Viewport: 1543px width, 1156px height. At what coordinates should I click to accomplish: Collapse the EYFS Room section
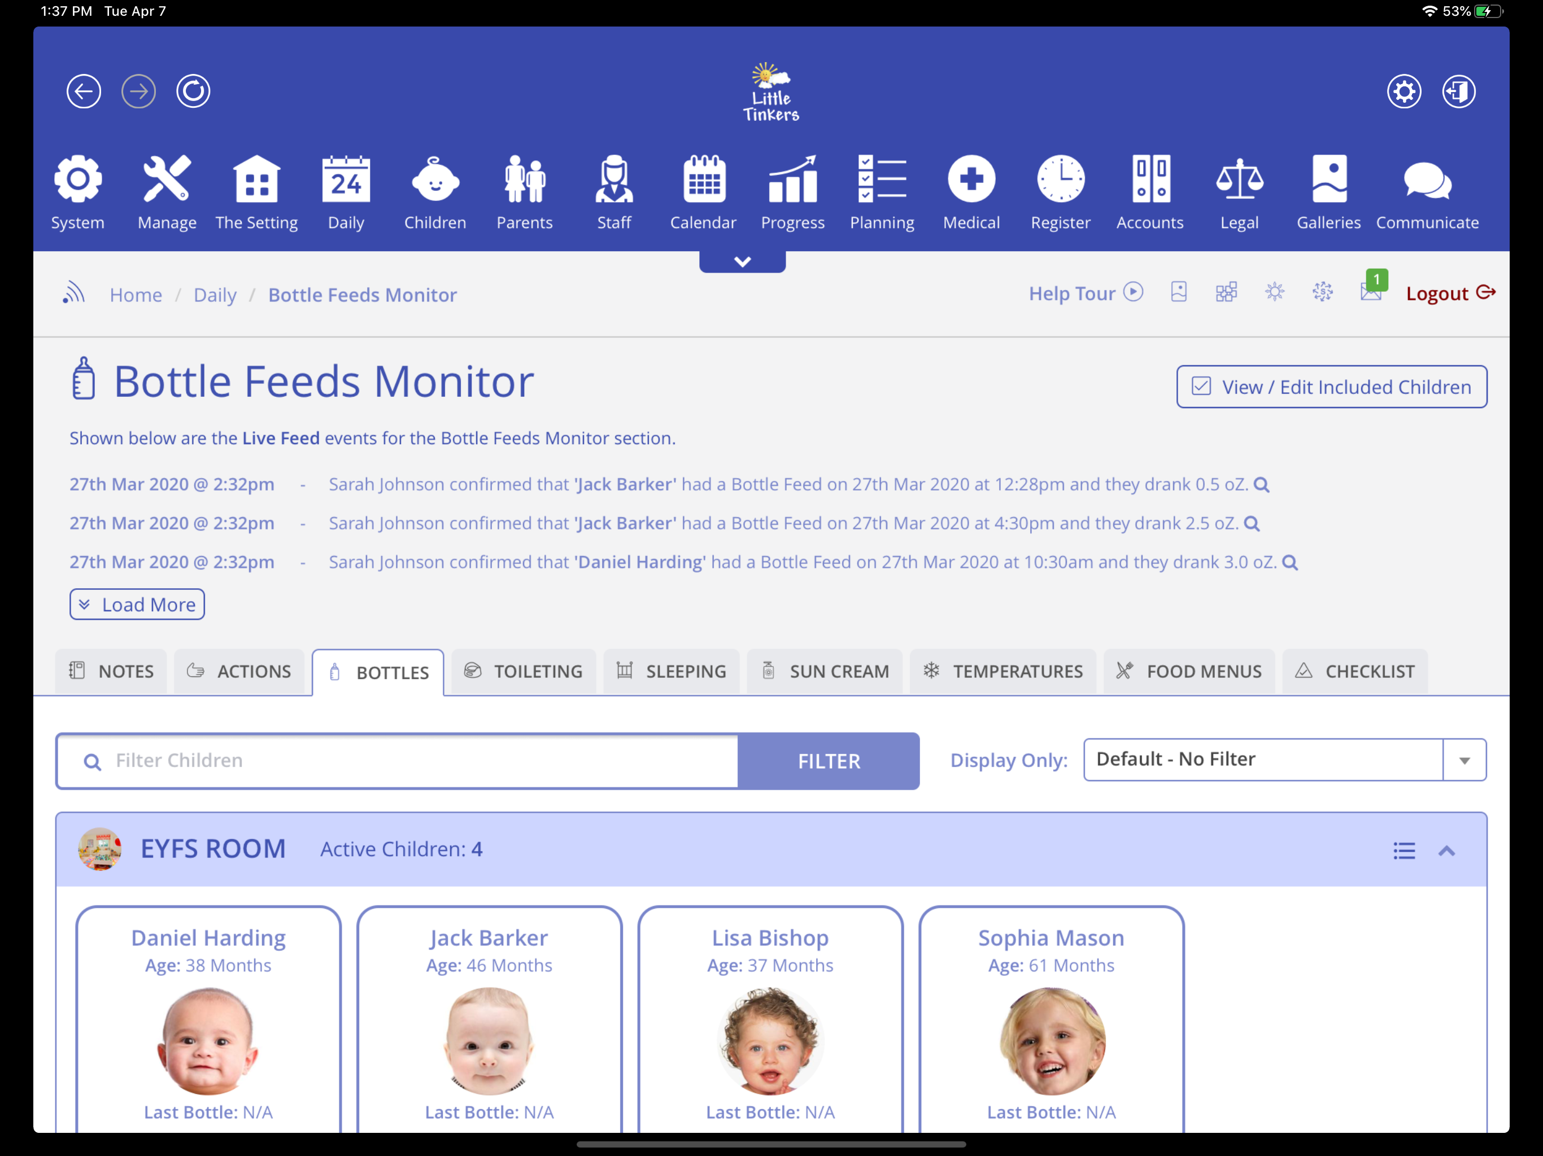1447,851
